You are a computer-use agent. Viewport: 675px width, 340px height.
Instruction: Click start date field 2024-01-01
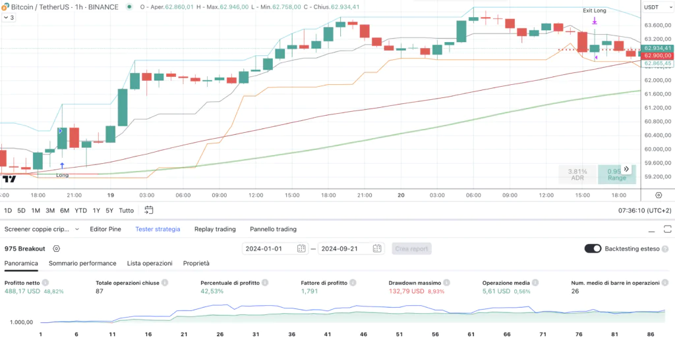276,249
